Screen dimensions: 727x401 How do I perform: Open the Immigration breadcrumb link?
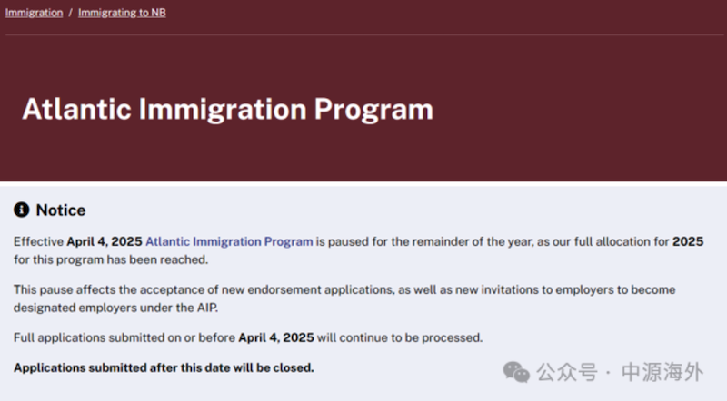[35, 14]
